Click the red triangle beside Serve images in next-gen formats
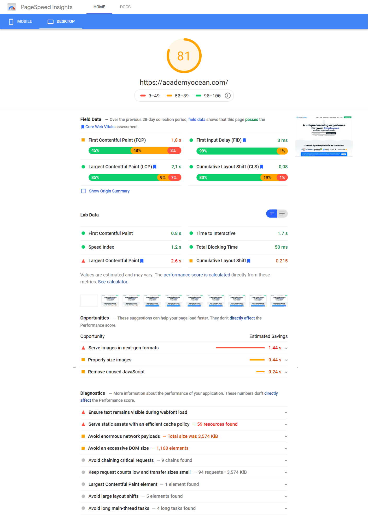 pos(83,348)
